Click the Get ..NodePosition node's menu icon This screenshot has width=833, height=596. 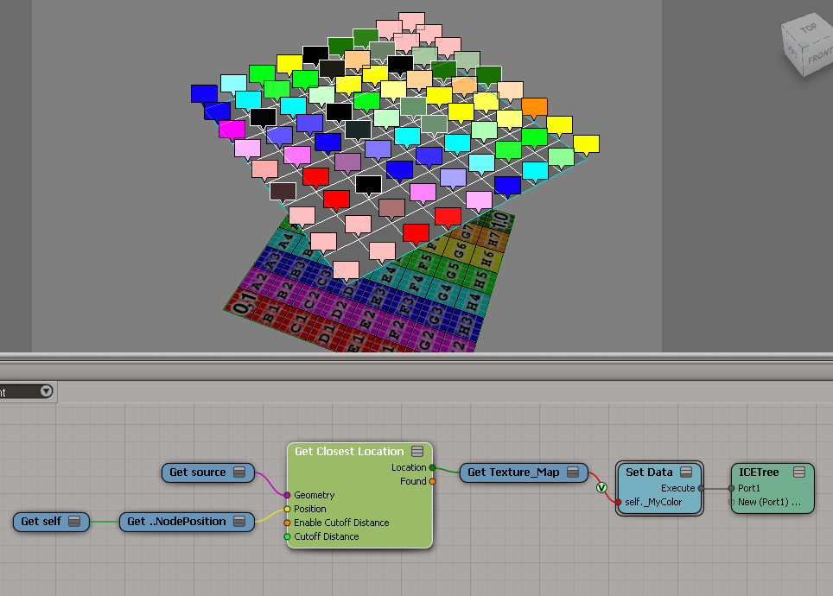pyautogui.click(x=239, y=522)
